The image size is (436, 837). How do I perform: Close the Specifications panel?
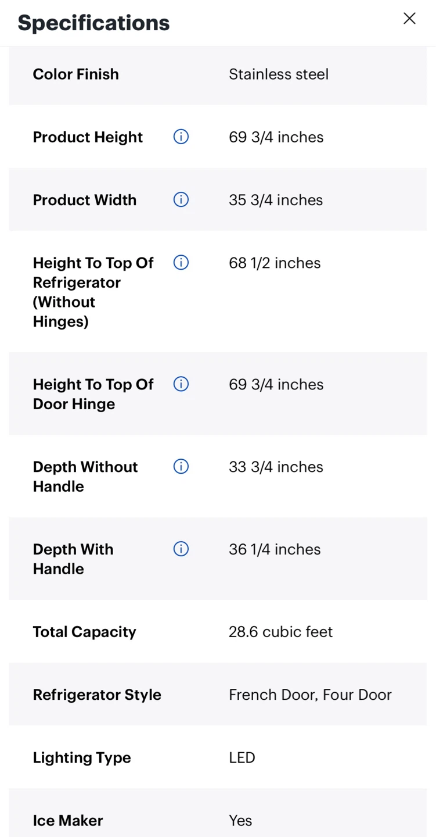coord(409,19)
